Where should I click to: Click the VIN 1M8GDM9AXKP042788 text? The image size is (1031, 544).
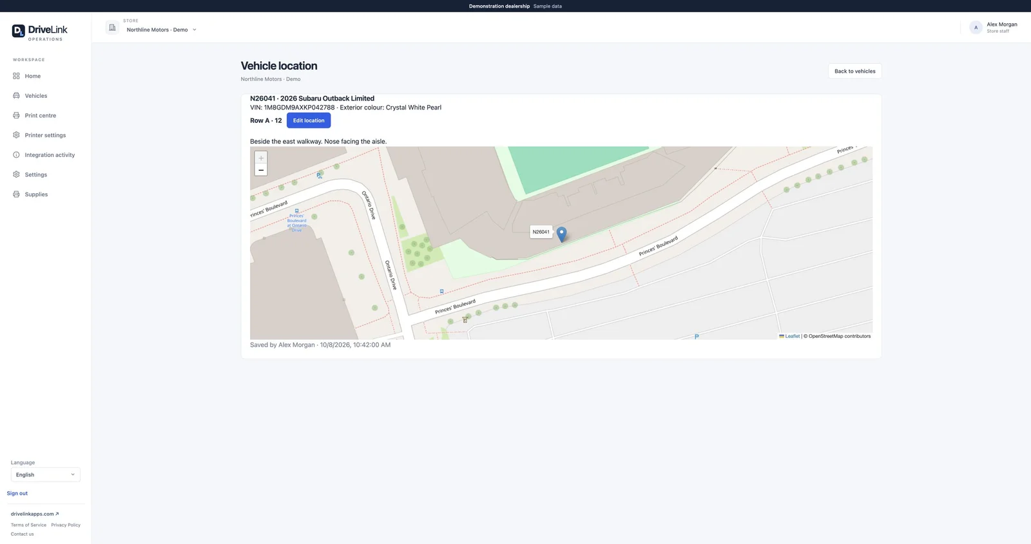[x=293, y=108]
